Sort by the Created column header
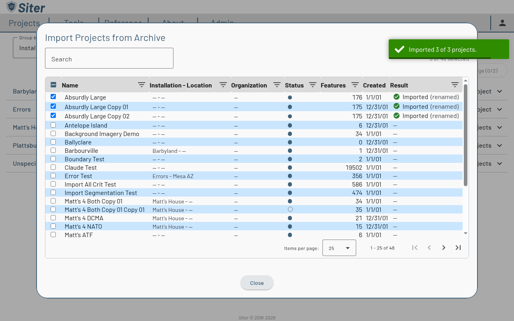This screenshot has height=321, width=514. pos(374,85)
